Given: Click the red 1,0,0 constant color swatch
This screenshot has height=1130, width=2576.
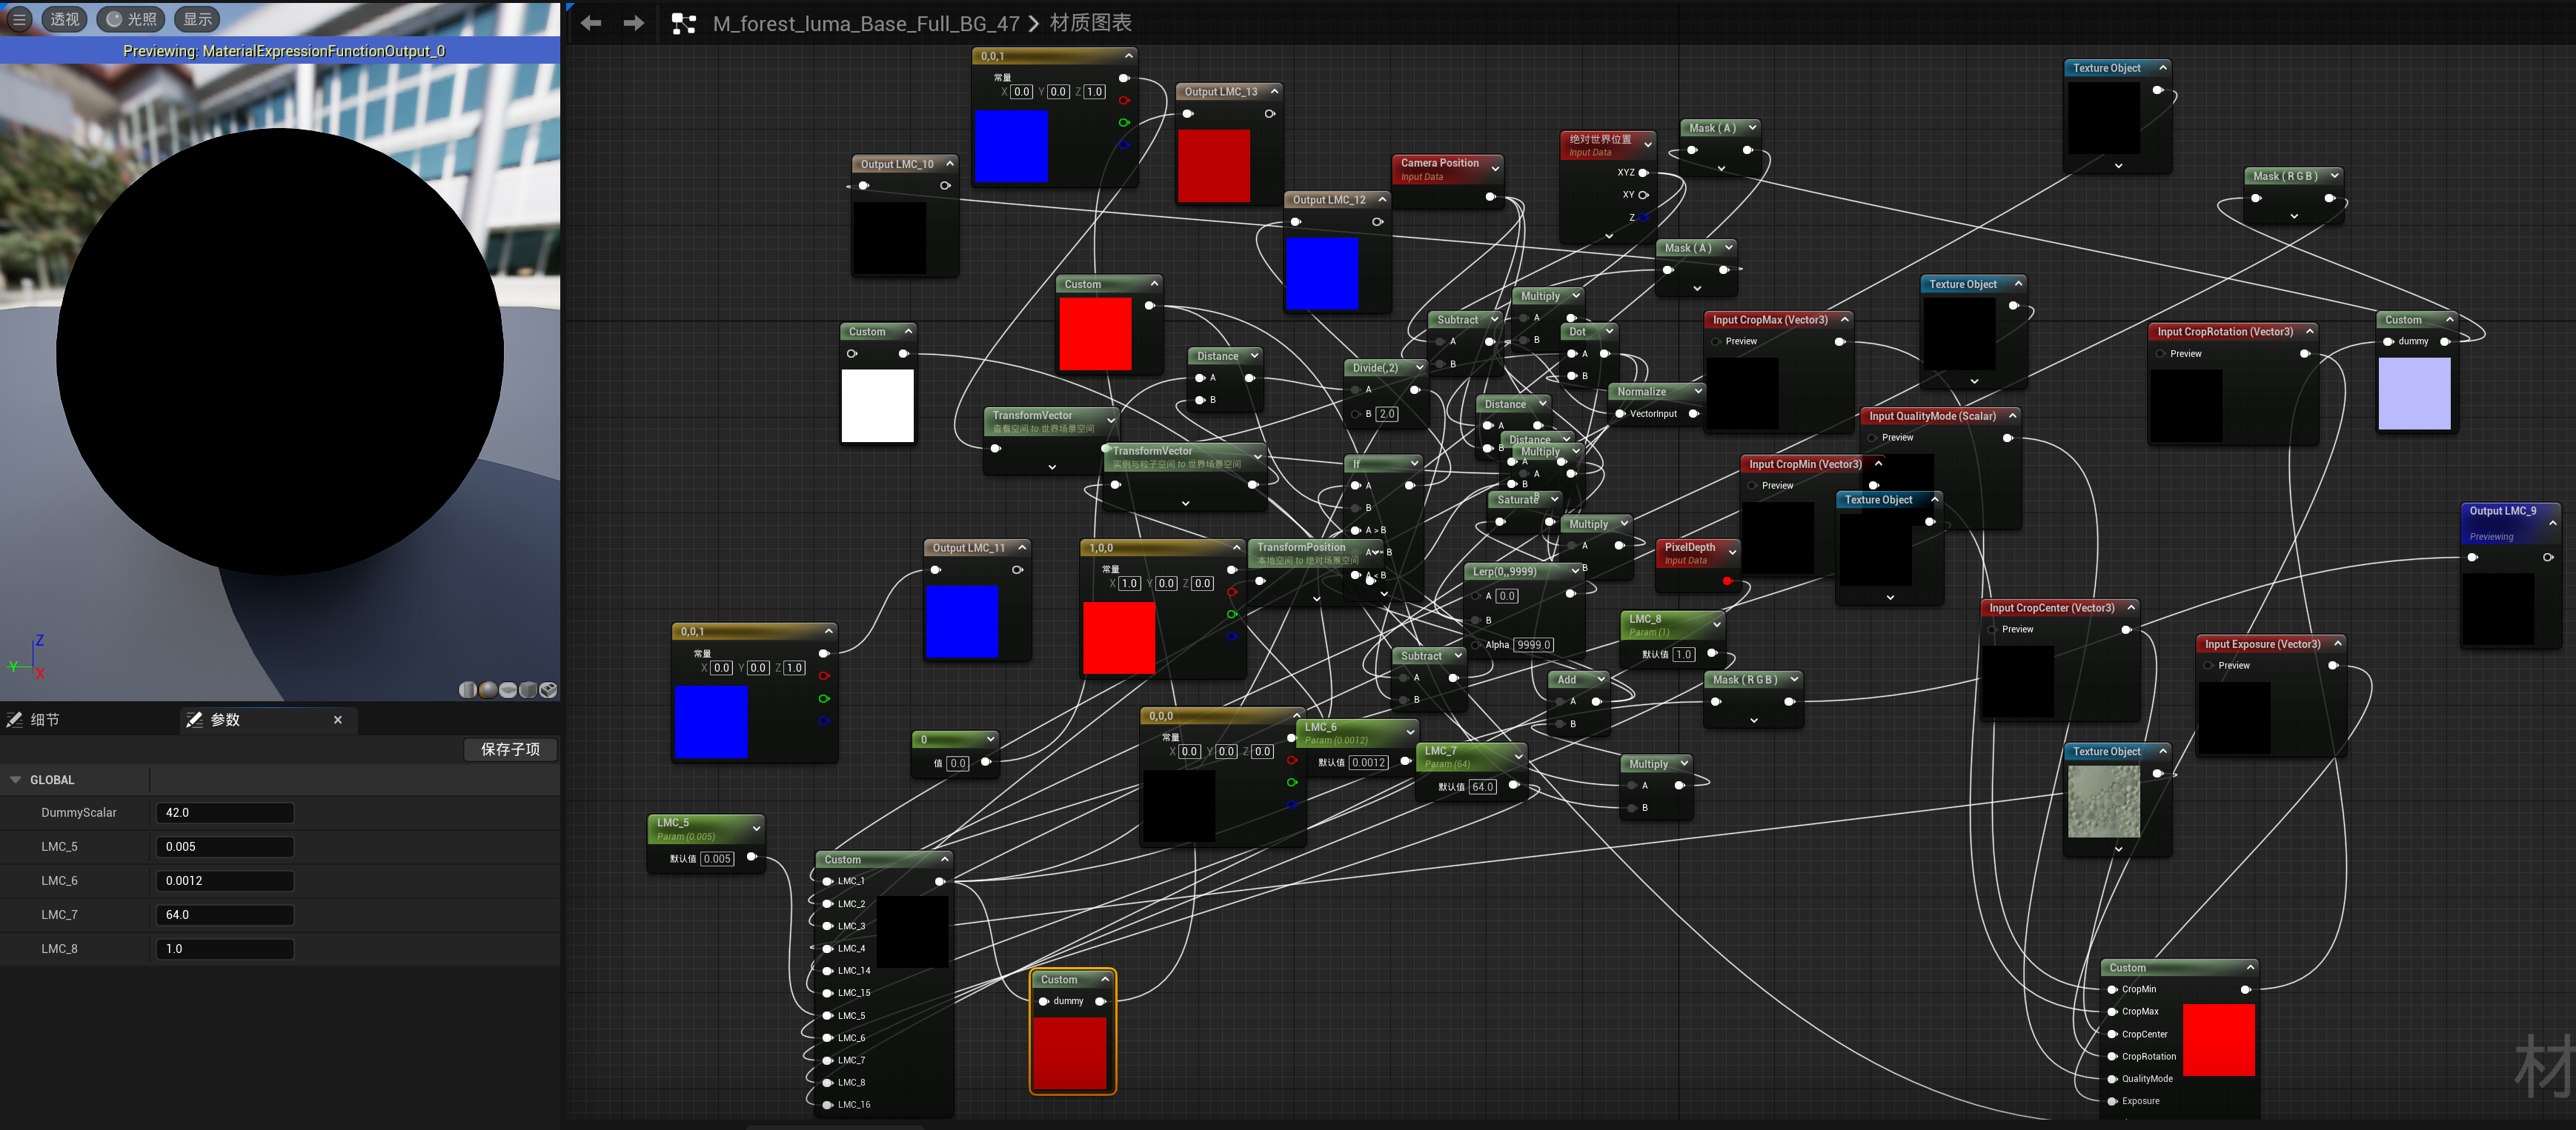Looking at the screenshot, I should [x=1119, y=638].
